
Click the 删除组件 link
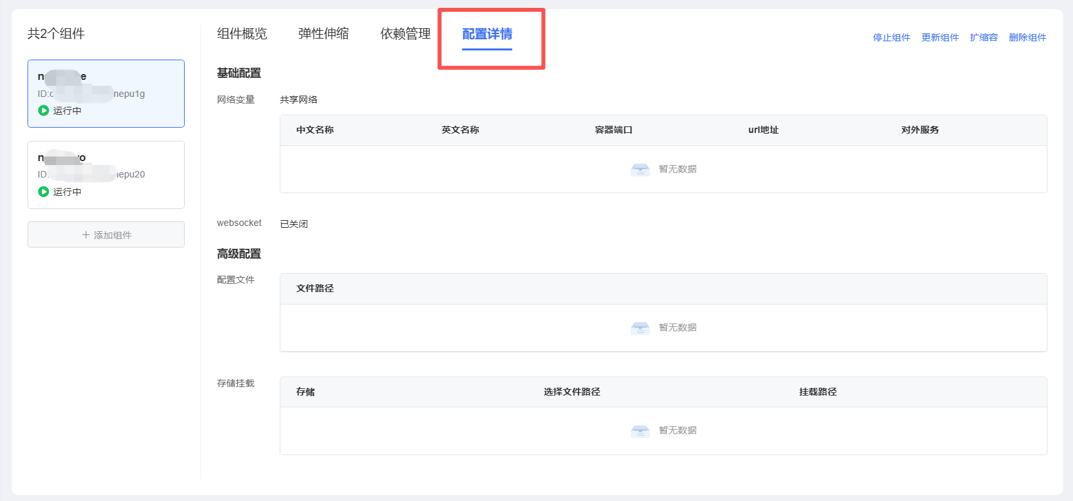[1027, 38]
